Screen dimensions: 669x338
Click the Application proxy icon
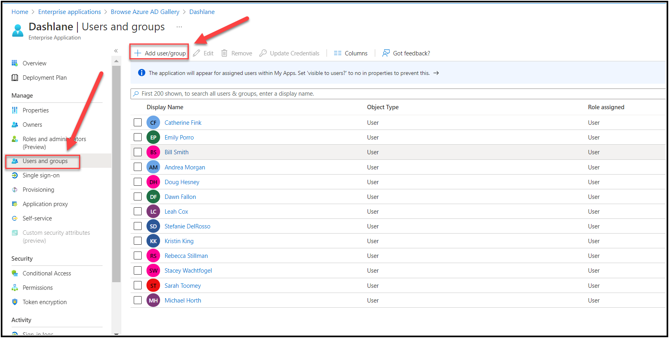pos(15,204)
